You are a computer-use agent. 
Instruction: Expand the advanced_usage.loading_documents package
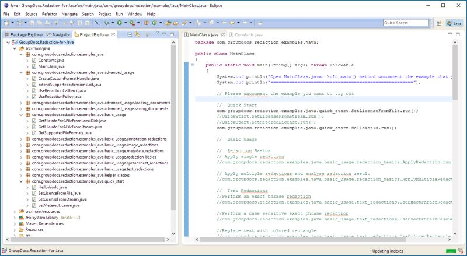pos(21,103)
